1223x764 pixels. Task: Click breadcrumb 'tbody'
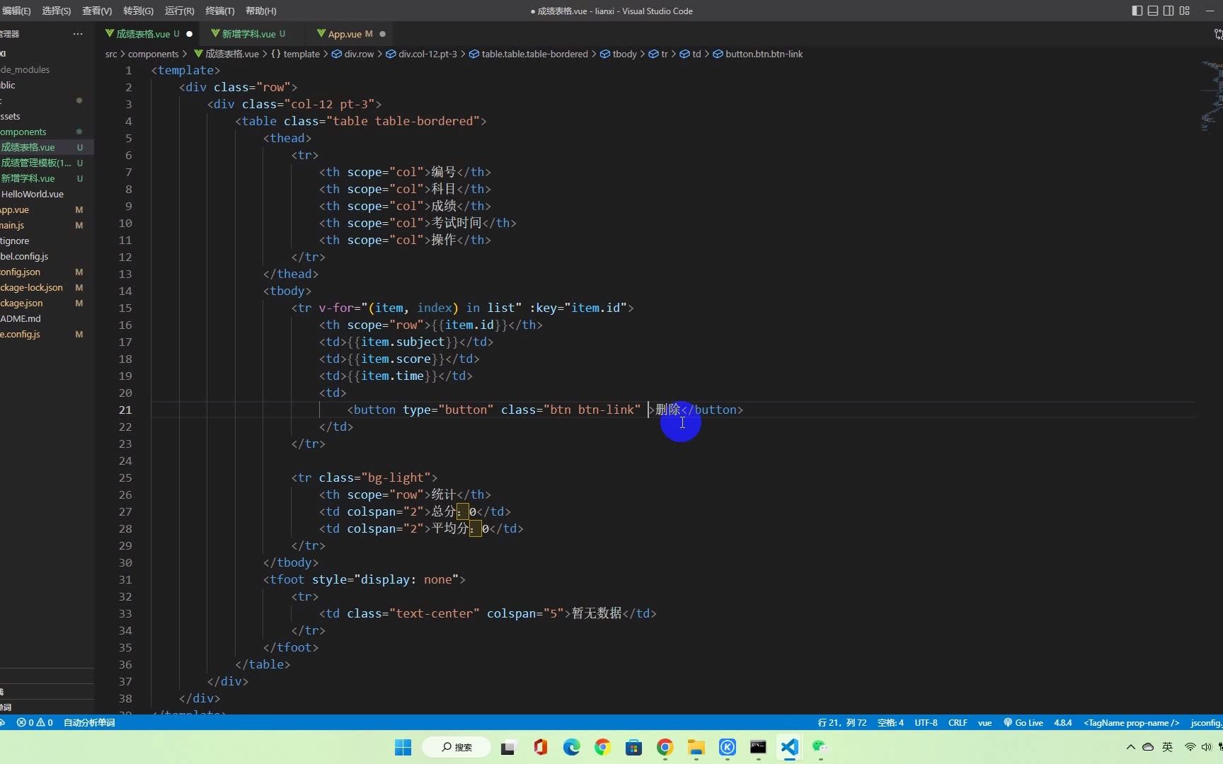coord(619,54)
